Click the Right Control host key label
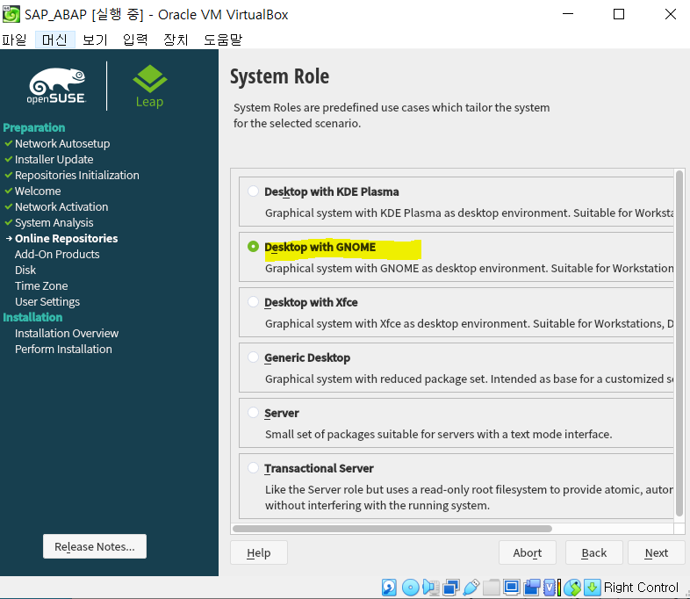Viewport: 690px width, 599px height. coord(641,587)
